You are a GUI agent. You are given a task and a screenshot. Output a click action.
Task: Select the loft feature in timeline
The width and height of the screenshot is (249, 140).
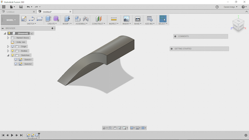click(37, 135)
